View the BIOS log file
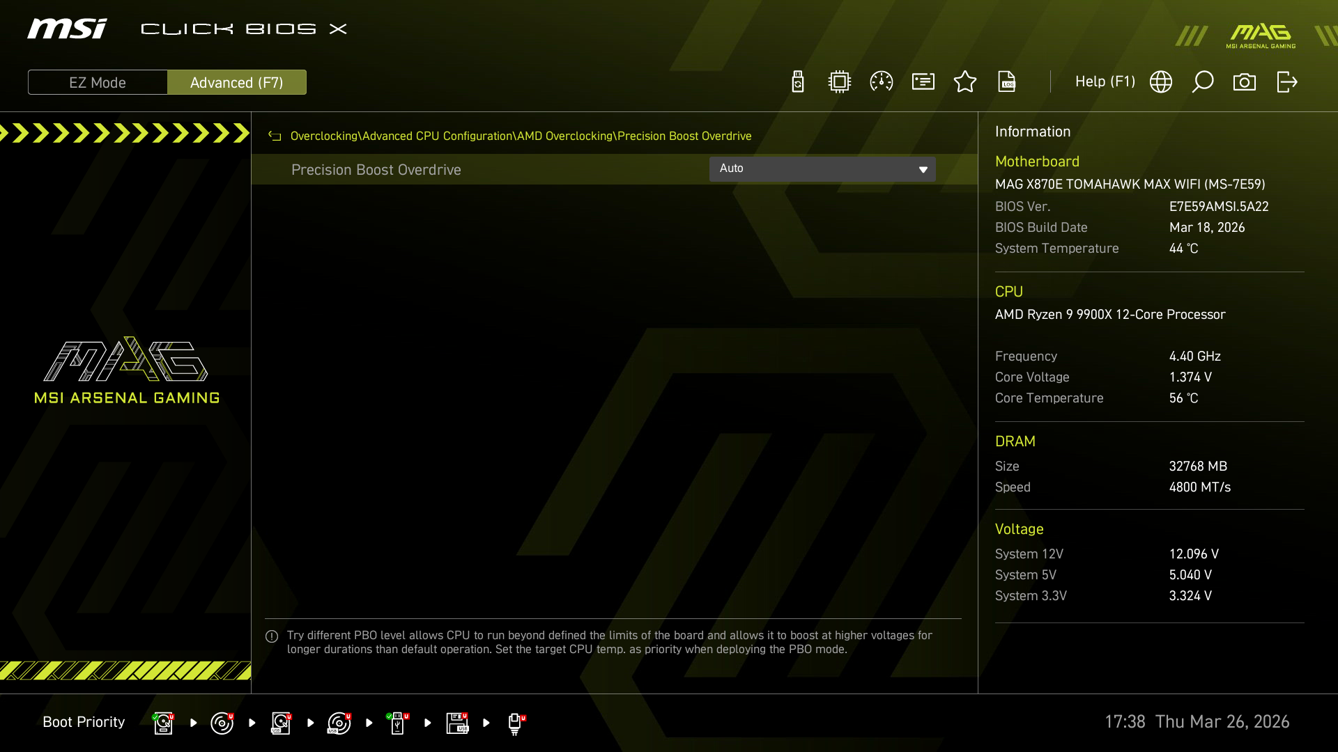The height and width of the screenshot is (752, 1338). [x=1007, y=81]
